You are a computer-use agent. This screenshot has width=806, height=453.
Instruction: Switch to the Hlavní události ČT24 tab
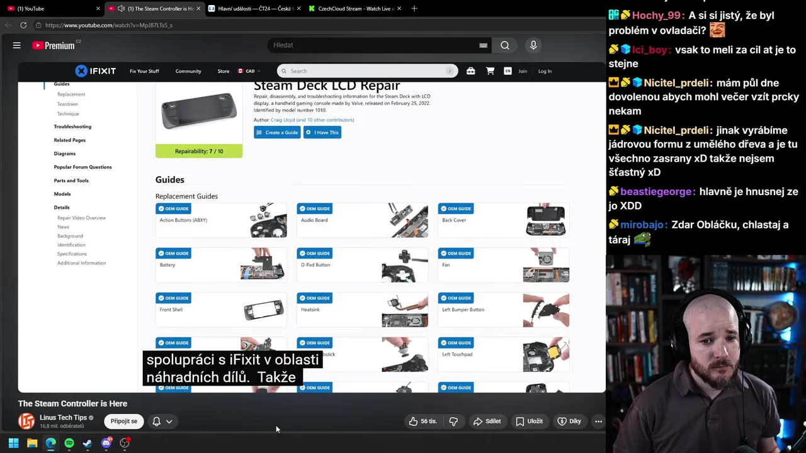click(255, 9)
